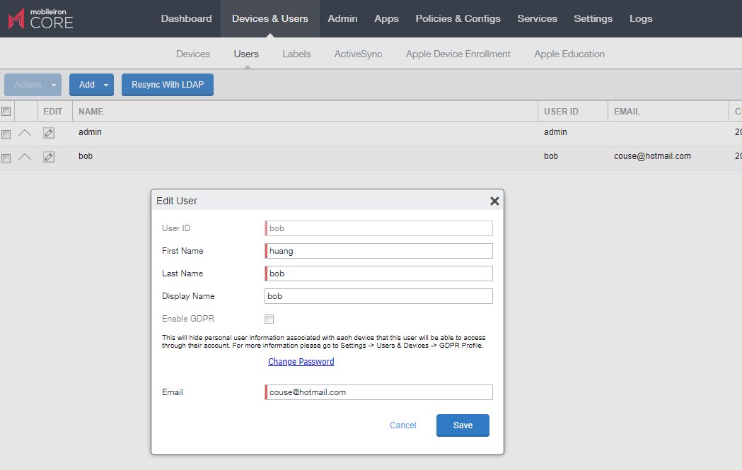Switch to the ActiveSync tab
The image size is (742, 470).
tap(358, 53)
